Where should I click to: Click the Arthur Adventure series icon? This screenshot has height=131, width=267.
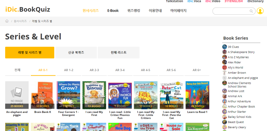tap(224, 101)
